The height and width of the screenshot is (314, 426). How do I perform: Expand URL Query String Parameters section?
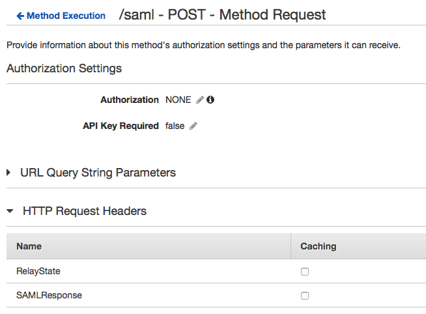[9, 173]
